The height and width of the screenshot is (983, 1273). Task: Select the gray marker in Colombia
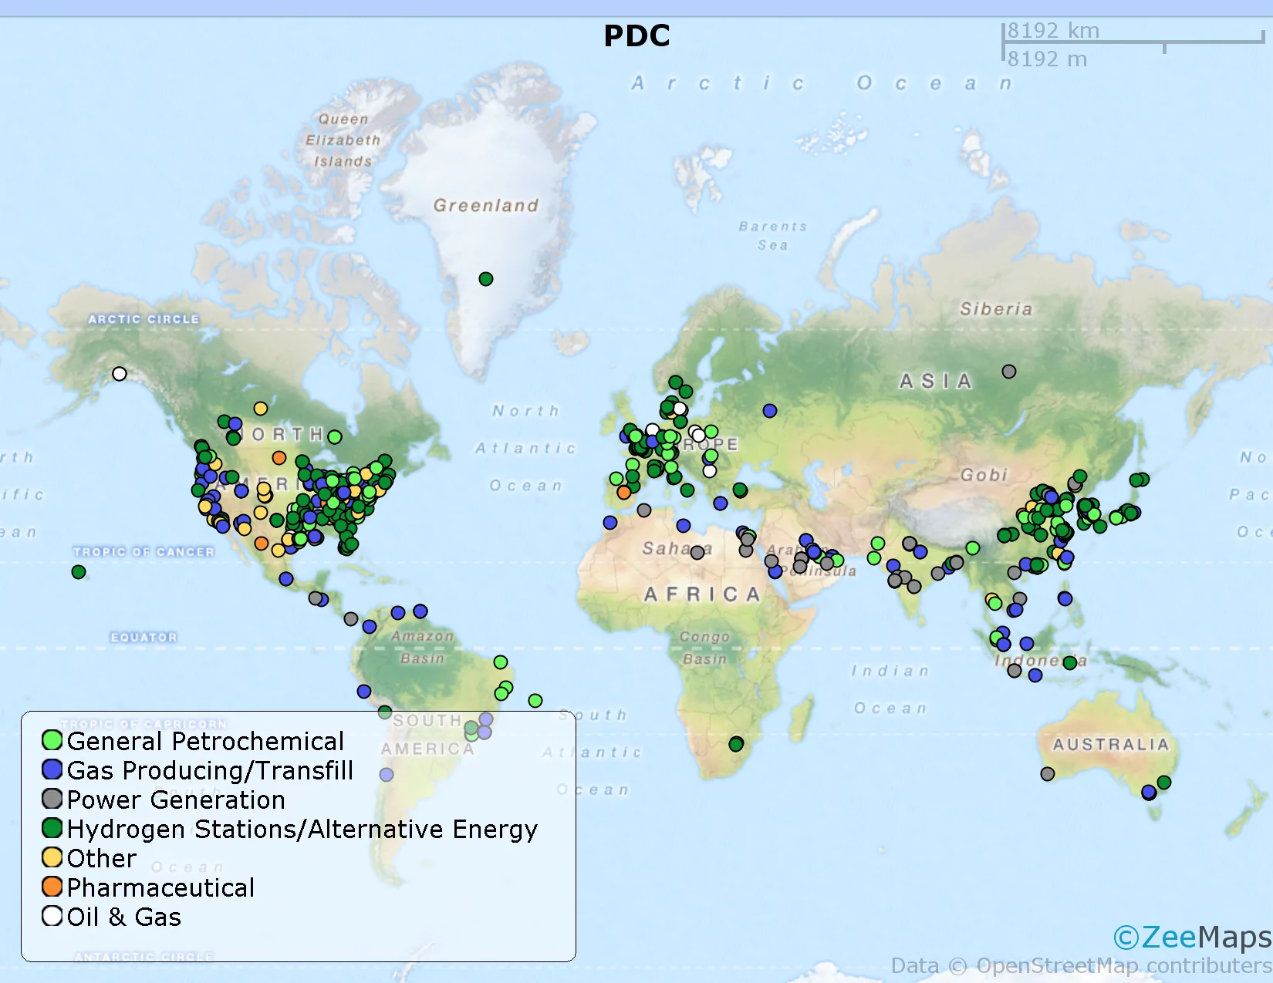(x=351, y=619)
